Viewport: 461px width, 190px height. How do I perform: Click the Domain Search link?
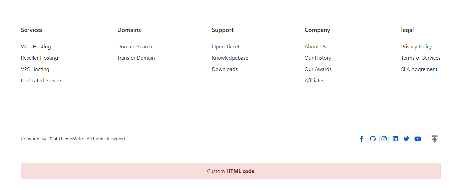pyautogui.click(x=134, y=47)
